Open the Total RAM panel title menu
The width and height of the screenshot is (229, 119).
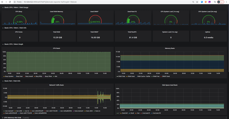point(57,32)
